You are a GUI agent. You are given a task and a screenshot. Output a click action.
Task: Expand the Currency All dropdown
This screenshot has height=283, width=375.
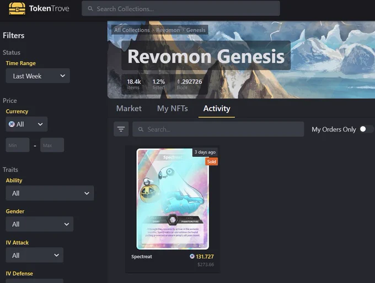click(26, 124)
